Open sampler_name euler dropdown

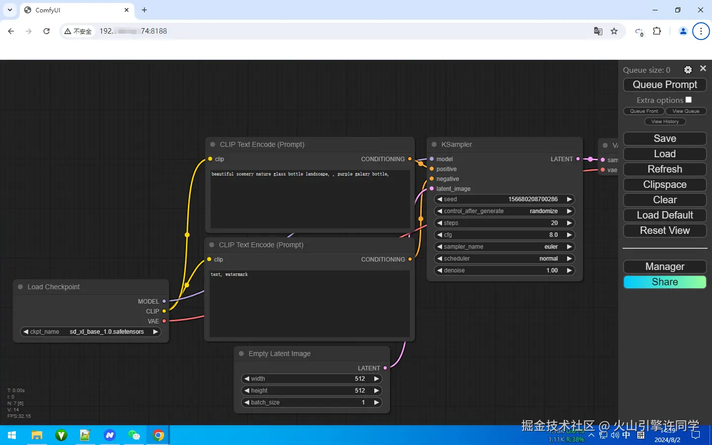pyautogui.click(x=504, y=247)
